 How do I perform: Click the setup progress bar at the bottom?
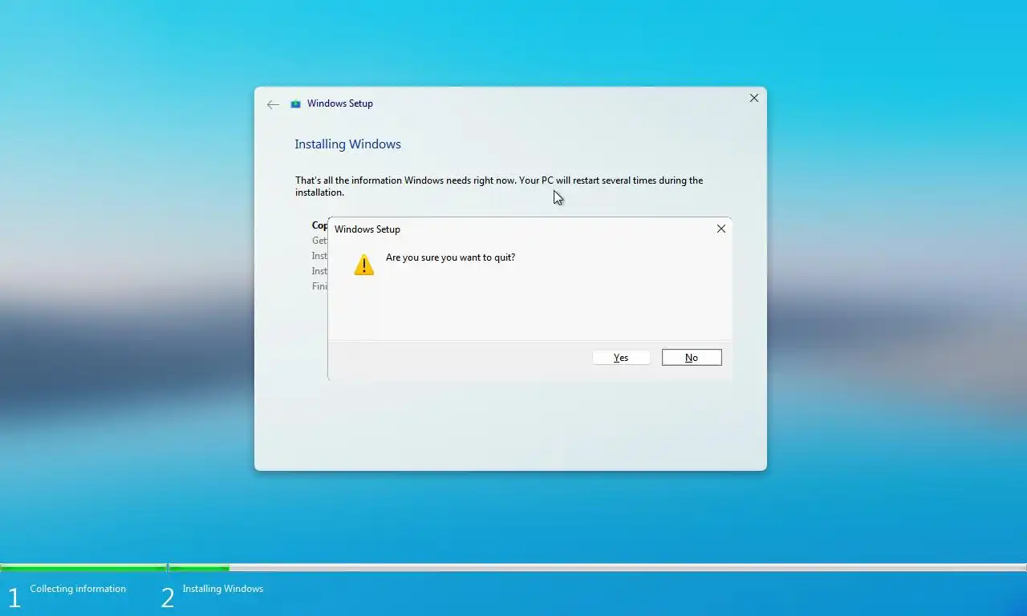tap(513, 568)
